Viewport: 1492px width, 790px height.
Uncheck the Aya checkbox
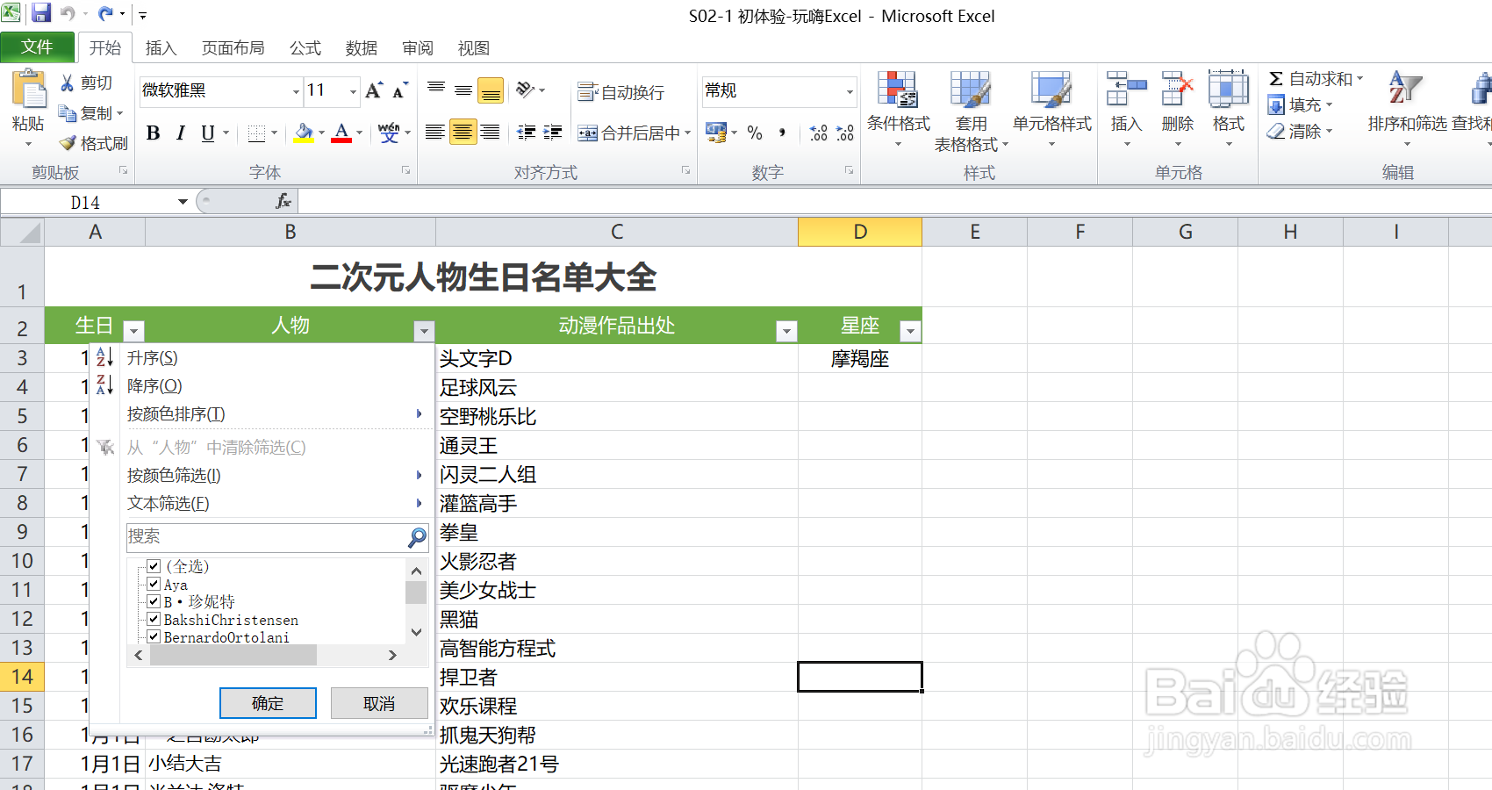(x=154, y=584)
